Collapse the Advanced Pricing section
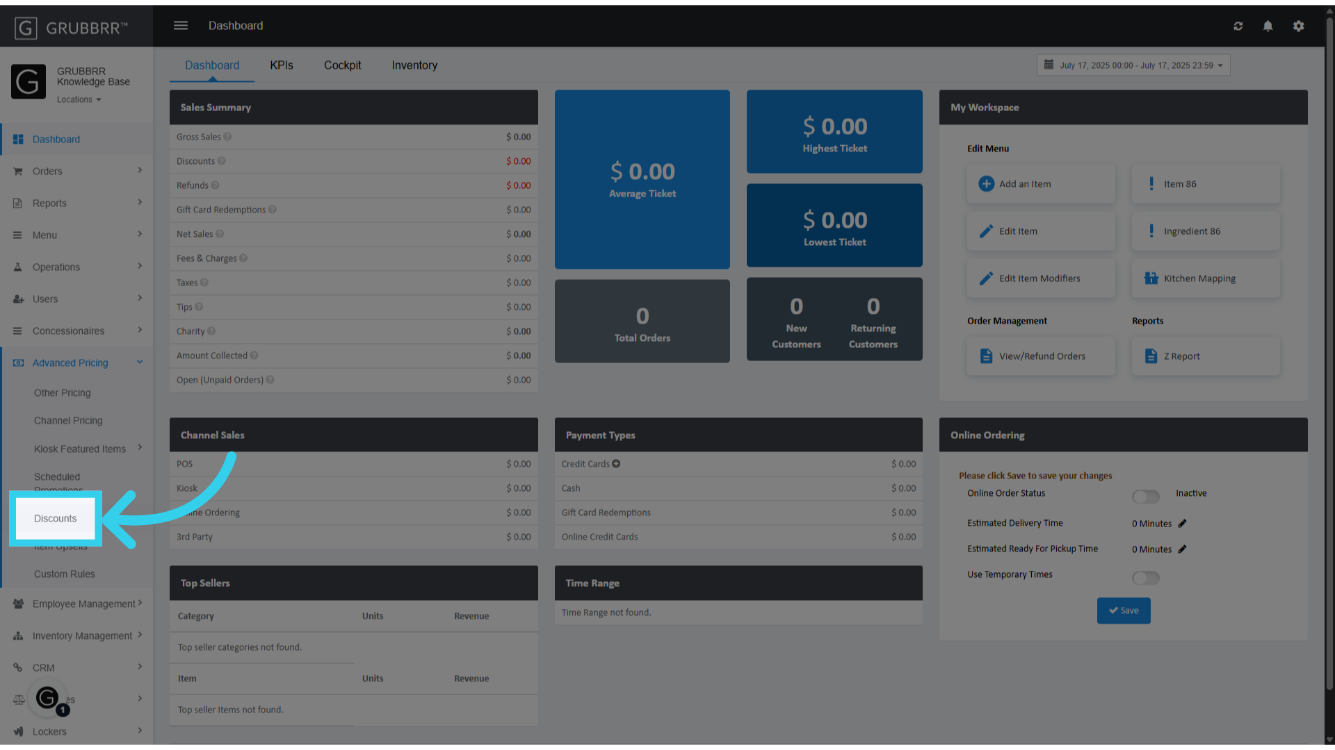 [x=140, y=362]
